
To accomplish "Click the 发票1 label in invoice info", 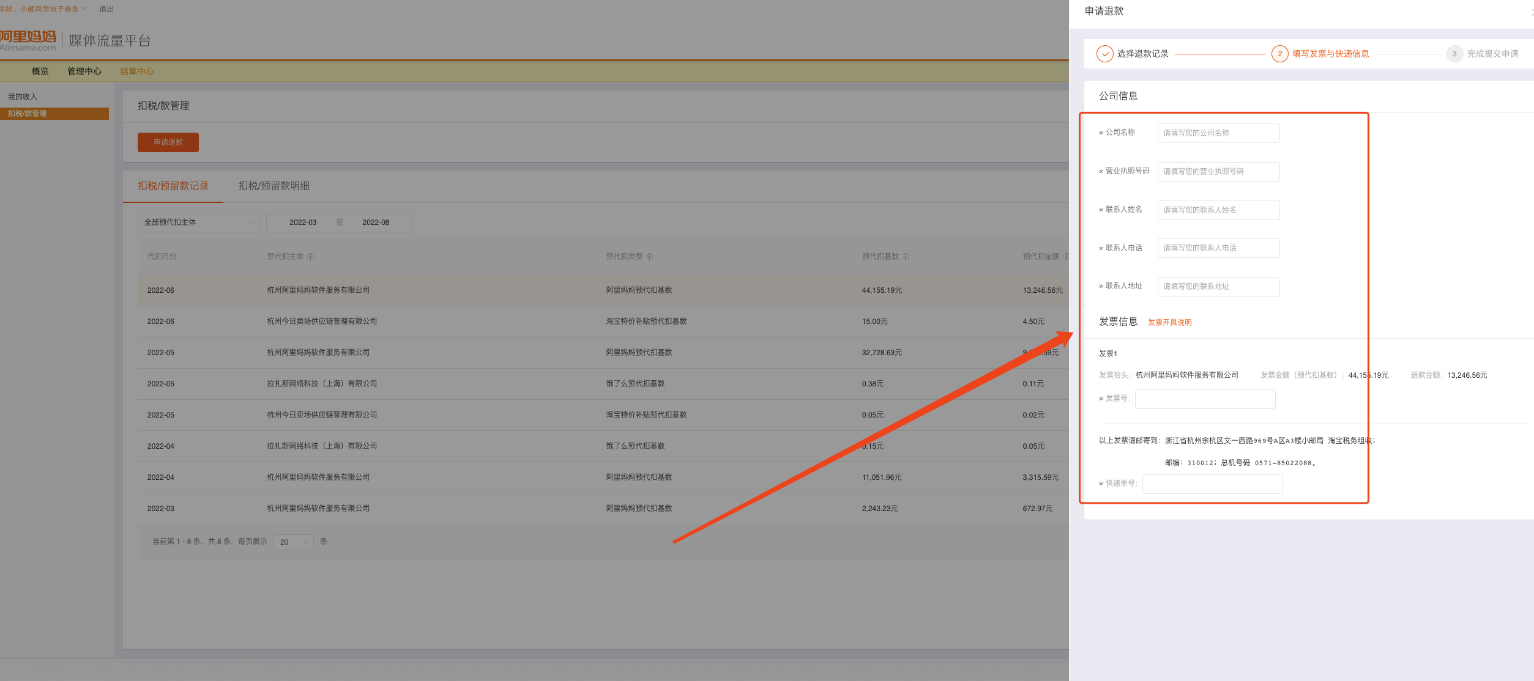I will click(x=1108, y=354).
